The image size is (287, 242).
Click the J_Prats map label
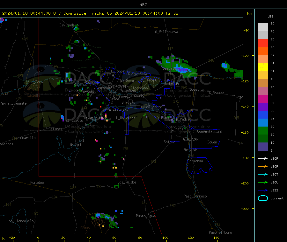tap(176, 129)
